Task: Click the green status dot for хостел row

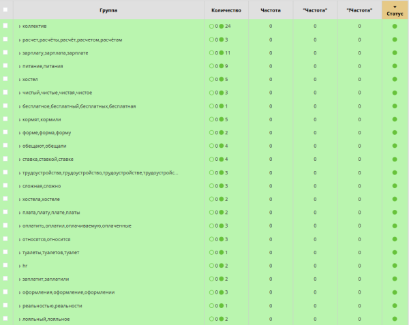Action: point(395,79)
